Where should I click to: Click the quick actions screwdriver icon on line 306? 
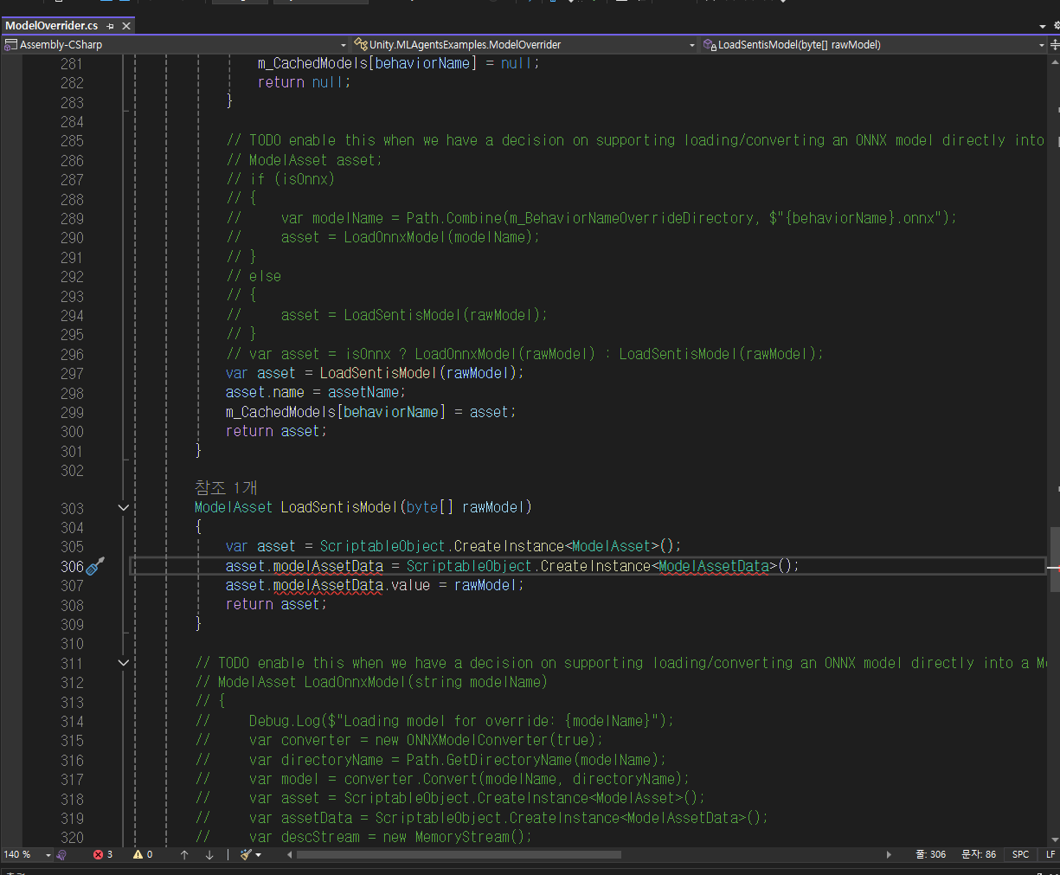pos(95,567)
